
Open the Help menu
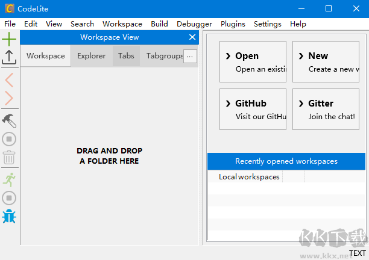tap(298, 24)
